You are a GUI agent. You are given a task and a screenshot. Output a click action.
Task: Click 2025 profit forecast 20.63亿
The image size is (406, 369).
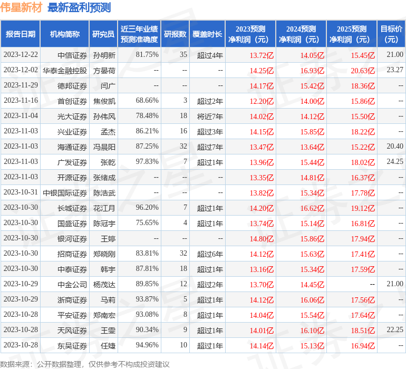coord(363,71)
